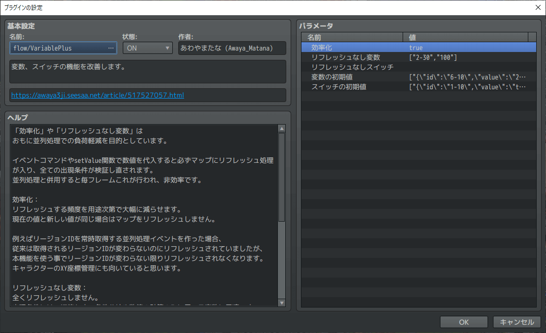The width and height of the screenshot is (546, 333).
Task: Open the awaya3ji.seesaa.net article link
Action: point(98,95)
